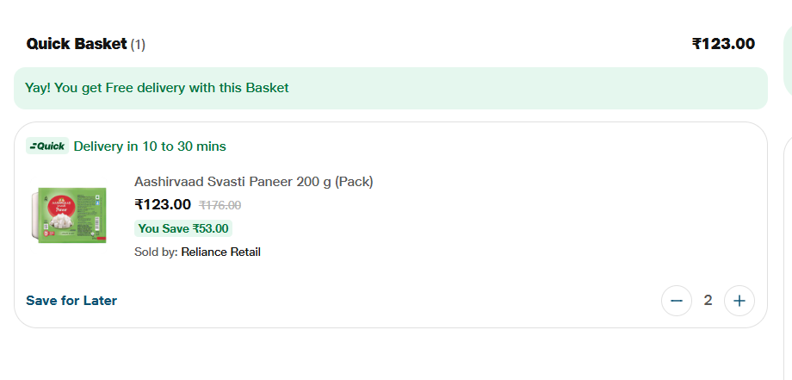Image resolution: width=792 pixels, height=380 pixels.
Task: Click the Reliance Retail seller name
Action: 220,252
